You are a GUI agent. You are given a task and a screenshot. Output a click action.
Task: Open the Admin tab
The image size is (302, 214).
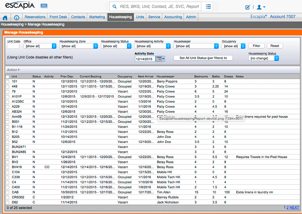pos(191,17)
